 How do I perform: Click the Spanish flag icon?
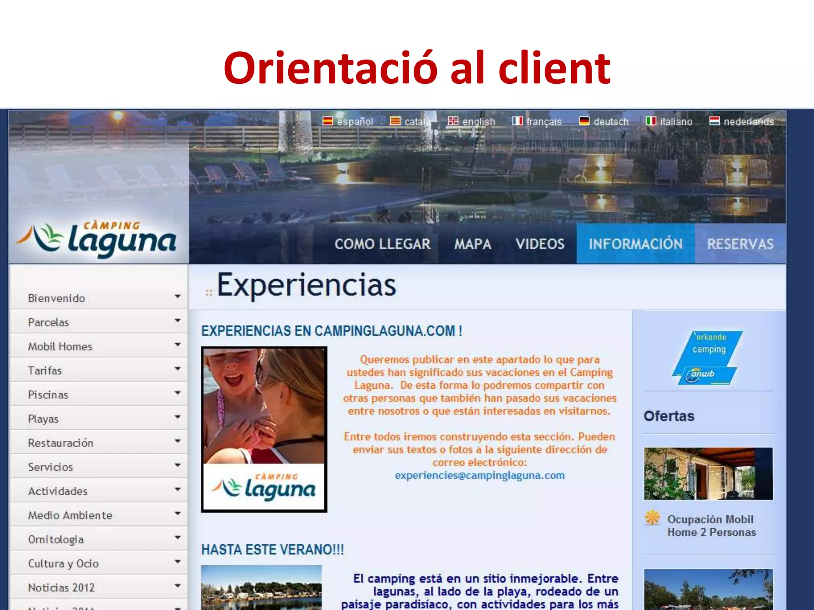click(x=328, y=121)
